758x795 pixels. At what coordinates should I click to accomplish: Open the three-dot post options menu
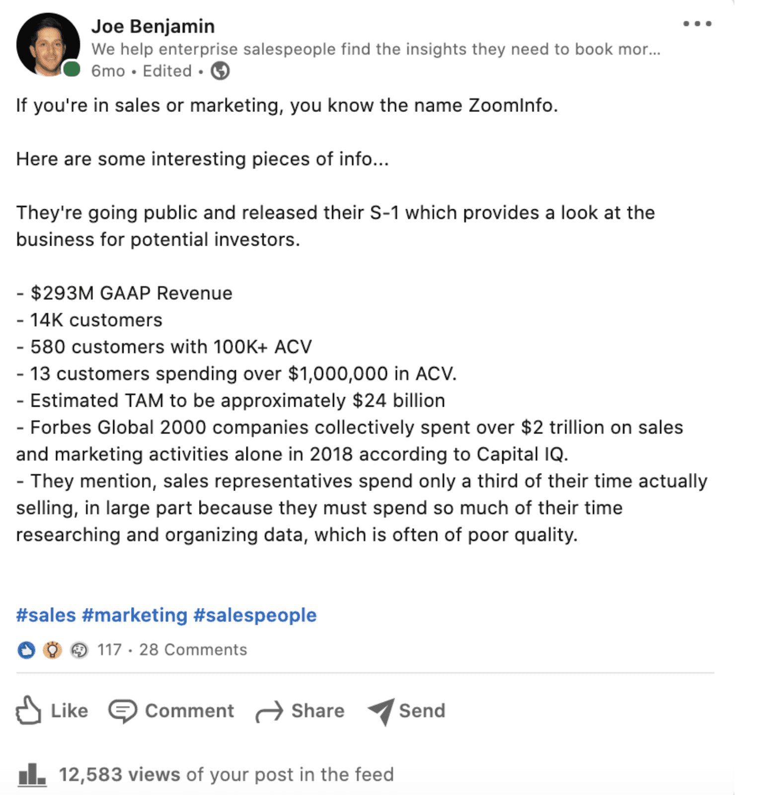[x=697, y=22]
